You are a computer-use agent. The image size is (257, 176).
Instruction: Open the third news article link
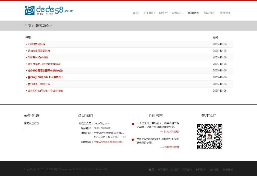tap(38, 57)
